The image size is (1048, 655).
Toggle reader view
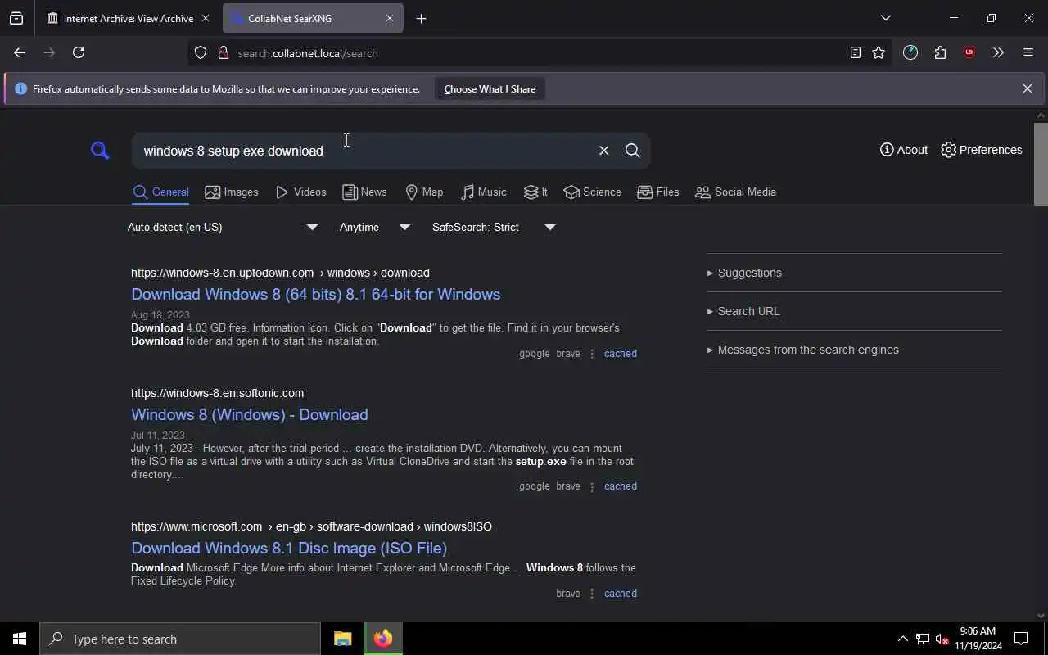[x=855, y=52]
